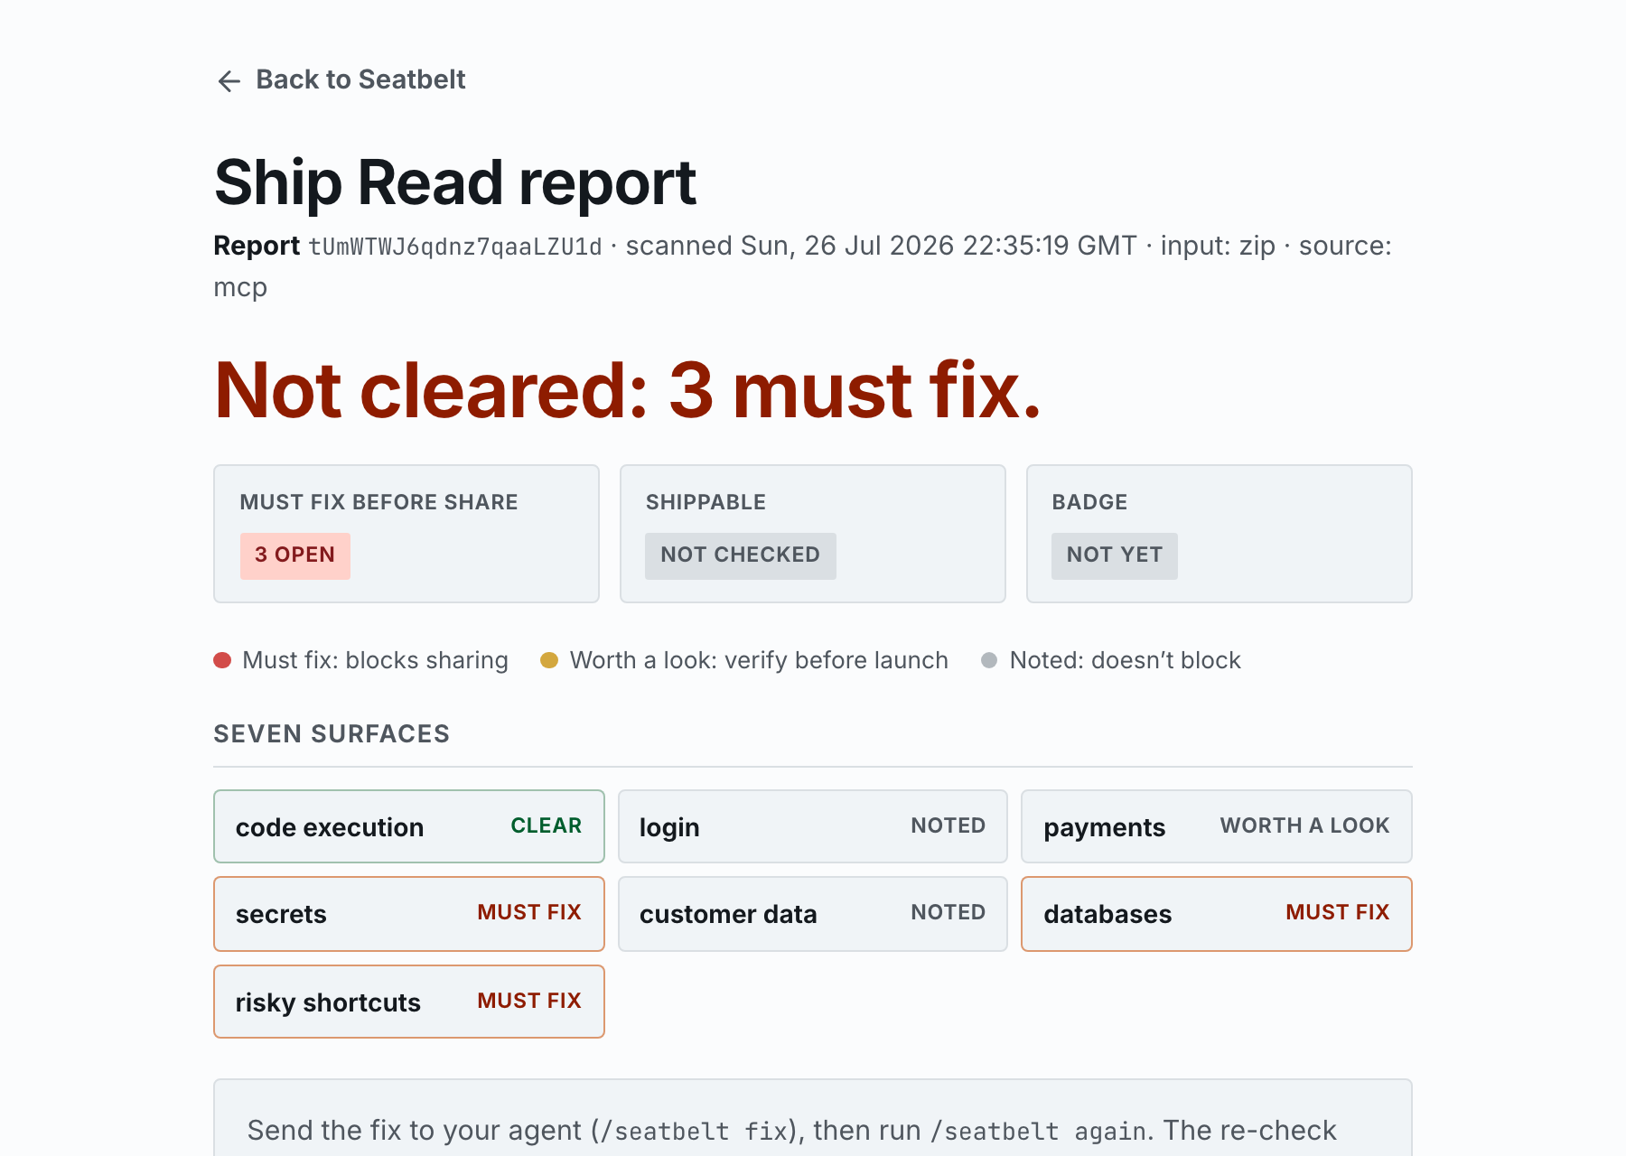The width and height of the screenshot is (1626, 1156).
Task: Click the /seatbelt fix command text
Action: click(700, 1131)
